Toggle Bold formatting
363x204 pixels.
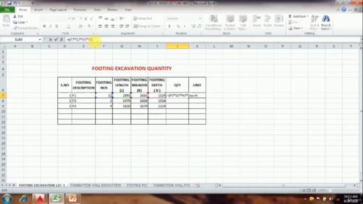coord(44,26)
